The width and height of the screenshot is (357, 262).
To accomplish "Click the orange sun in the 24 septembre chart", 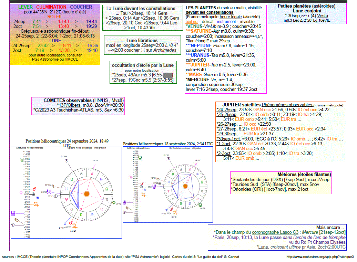I will 86,194.
